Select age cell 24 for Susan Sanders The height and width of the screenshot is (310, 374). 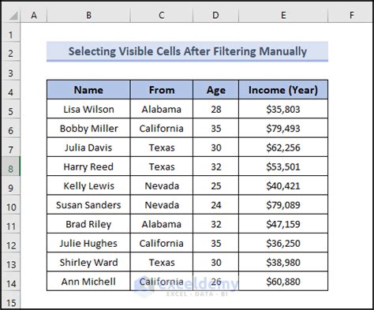click(215, 205)
